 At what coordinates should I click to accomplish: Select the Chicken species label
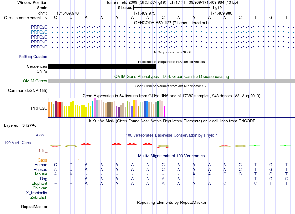[40, 188]
